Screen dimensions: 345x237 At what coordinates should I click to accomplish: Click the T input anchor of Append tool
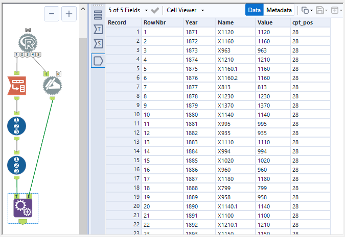(17, 196)
